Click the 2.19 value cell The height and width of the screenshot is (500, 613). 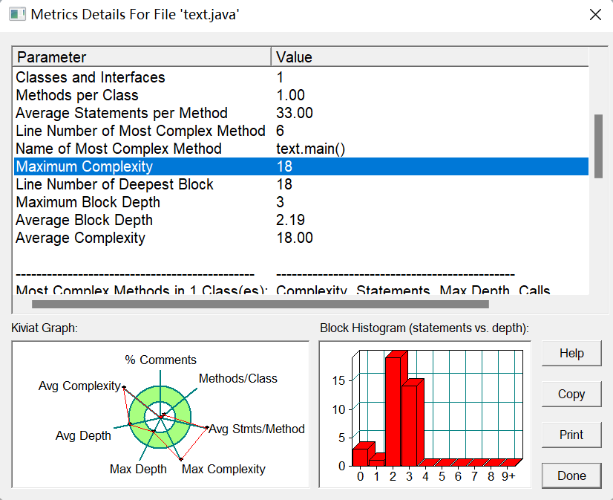290,220
